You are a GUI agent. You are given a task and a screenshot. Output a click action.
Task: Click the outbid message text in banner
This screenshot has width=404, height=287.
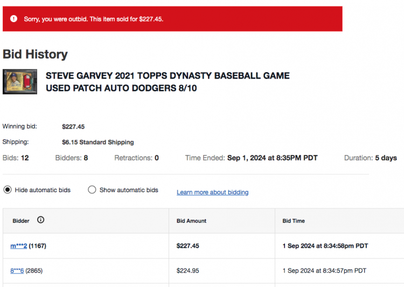(x=94, y=19)
